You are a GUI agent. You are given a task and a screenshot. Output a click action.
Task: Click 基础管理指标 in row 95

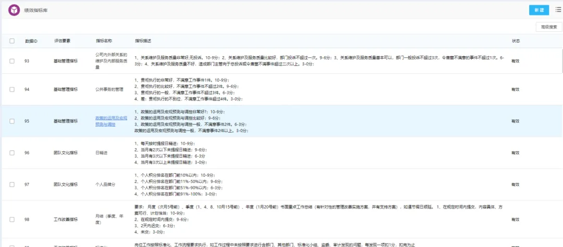click(66, 121)
